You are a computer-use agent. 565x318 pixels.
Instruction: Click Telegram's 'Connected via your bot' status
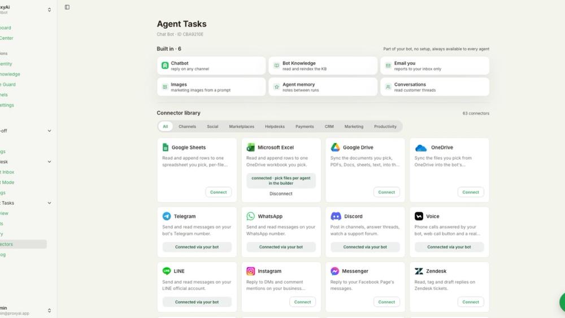[x=197, y=247]
